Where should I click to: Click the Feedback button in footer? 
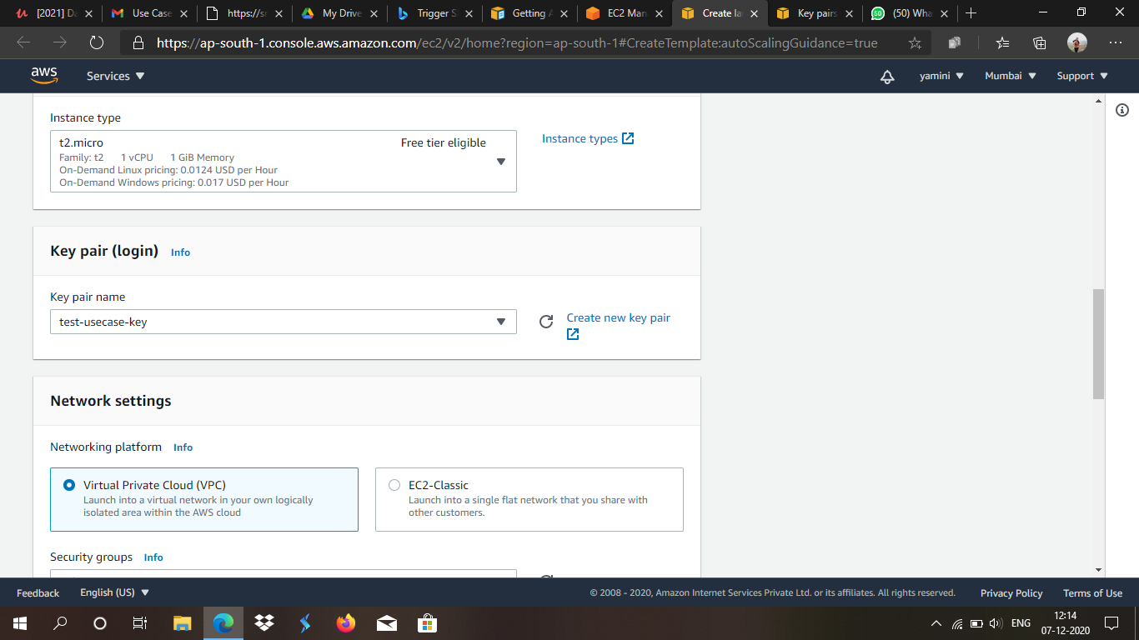tap(38, 592)
